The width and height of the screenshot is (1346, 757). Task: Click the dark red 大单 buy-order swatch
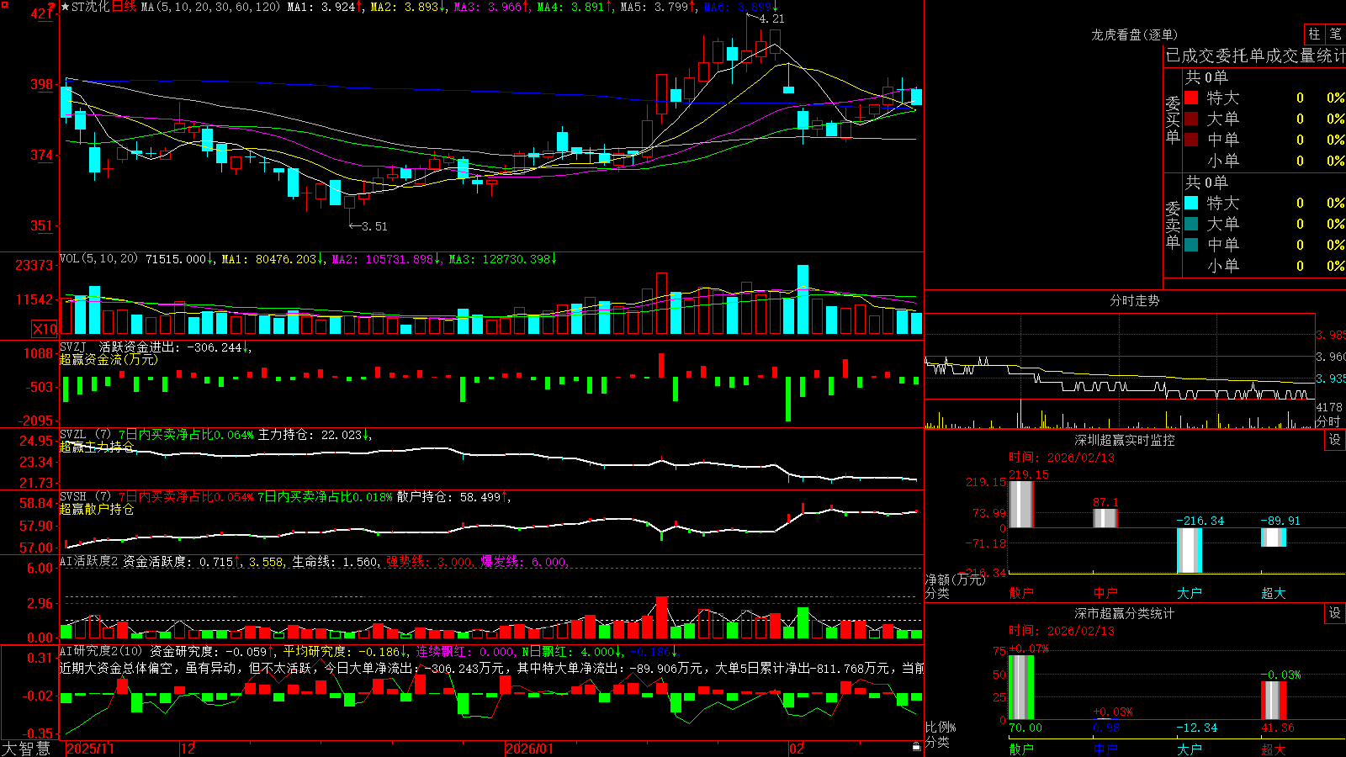[1191, 119]
